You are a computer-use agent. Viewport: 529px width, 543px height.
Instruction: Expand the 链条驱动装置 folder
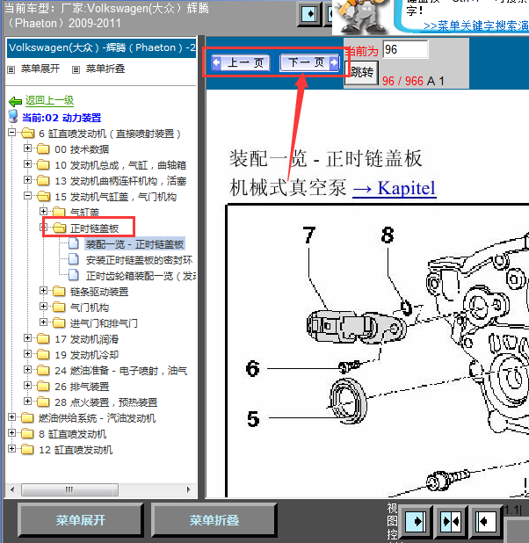coord(43,291)
